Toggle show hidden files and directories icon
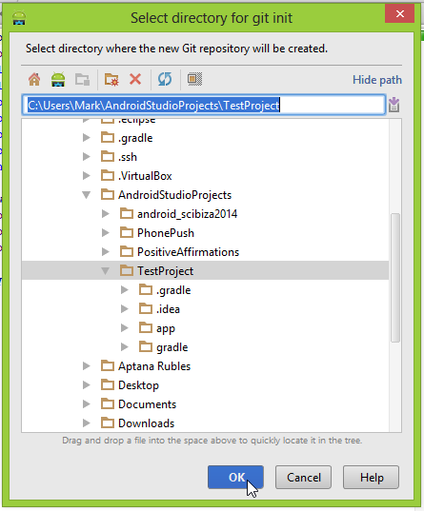Screen dimensions: 424x511 click(x=194, y=79)
